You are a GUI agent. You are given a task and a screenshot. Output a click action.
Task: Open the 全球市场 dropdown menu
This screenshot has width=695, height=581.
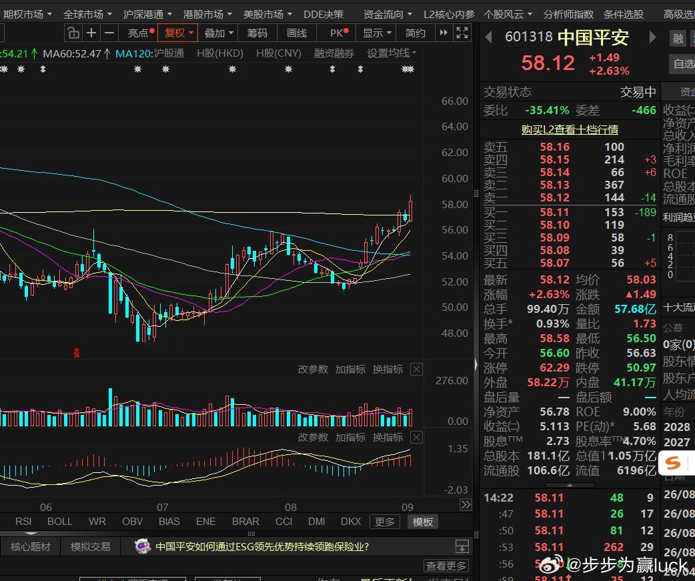tap(88, 15)
